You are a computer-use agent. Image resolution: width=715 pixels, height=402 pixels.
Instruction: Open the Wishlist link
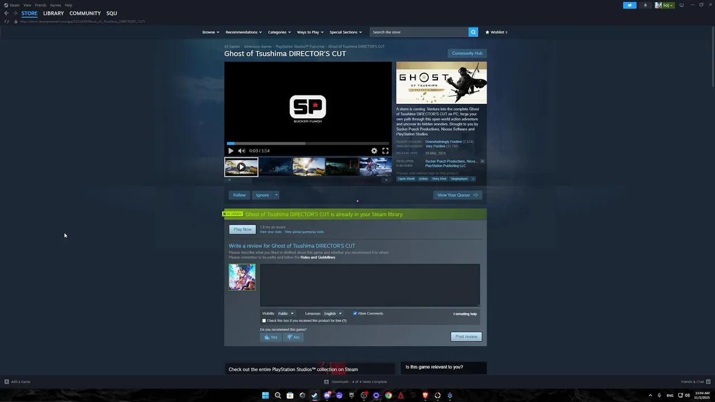coord(496,32)
